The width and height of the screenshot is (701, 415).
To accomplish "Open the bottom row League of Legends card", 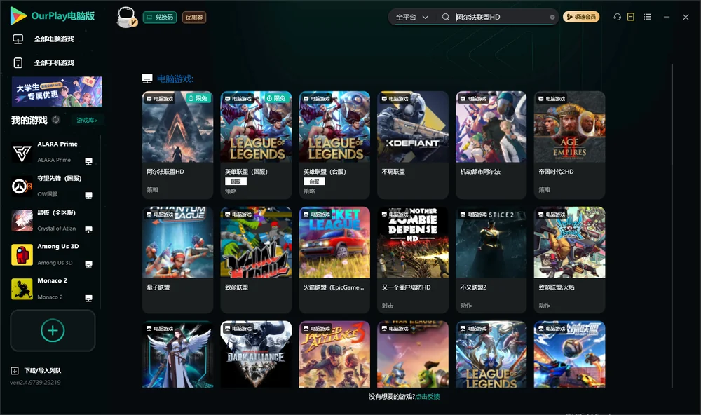I will click(491, 354).
